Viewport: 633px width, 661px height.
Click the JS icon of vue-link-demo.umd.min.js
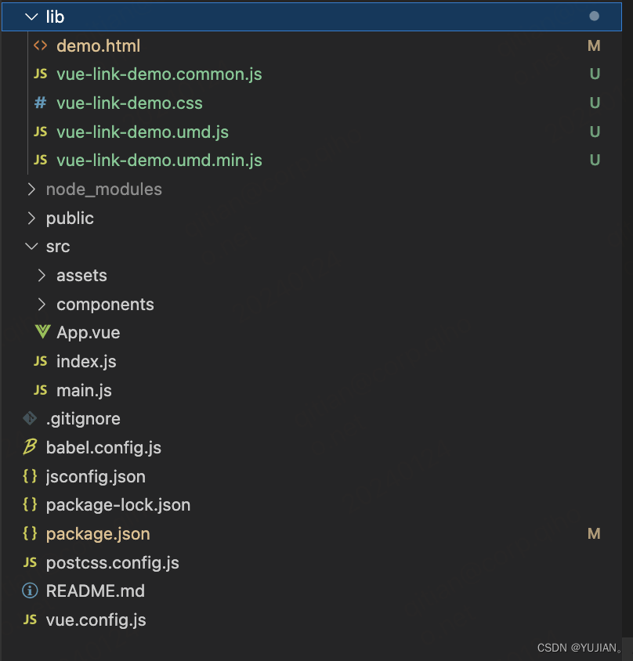(x=41, y=161)
